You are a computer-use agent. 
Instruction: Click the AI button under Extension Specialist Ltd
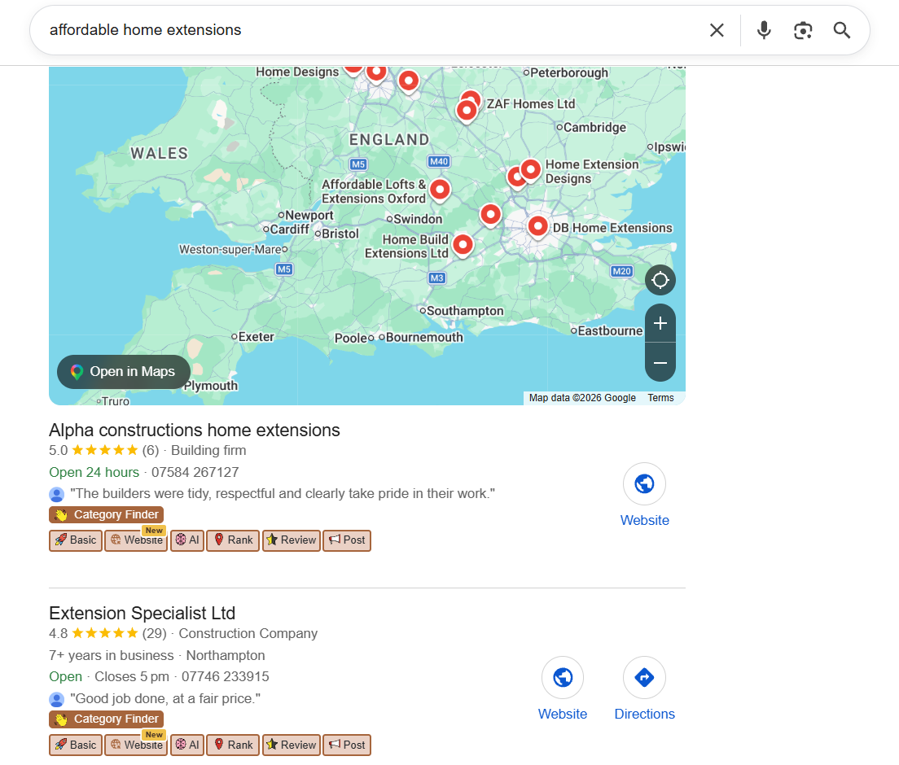point(187,745)
